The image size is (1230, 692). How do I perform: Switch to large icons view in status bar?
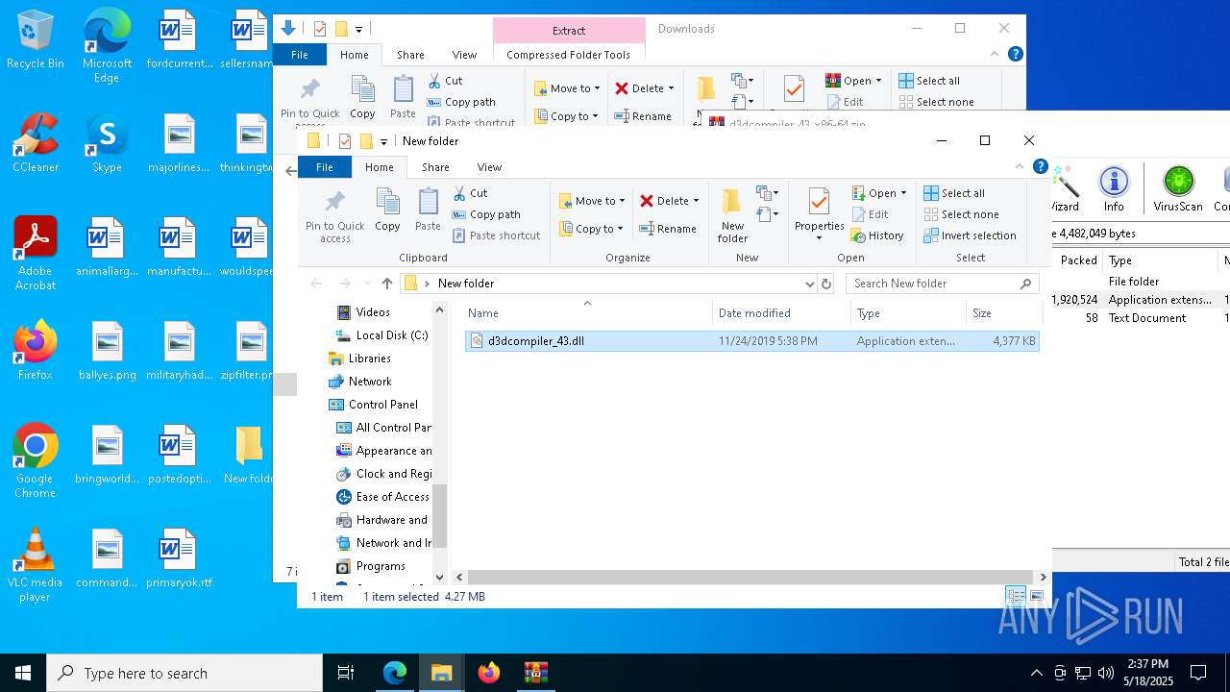pos(1036,597)
